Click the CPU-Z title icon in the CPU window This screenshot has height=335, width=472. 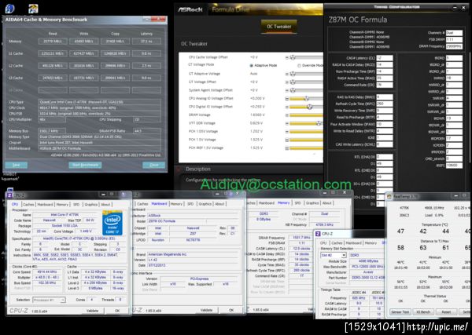[9, 195]
